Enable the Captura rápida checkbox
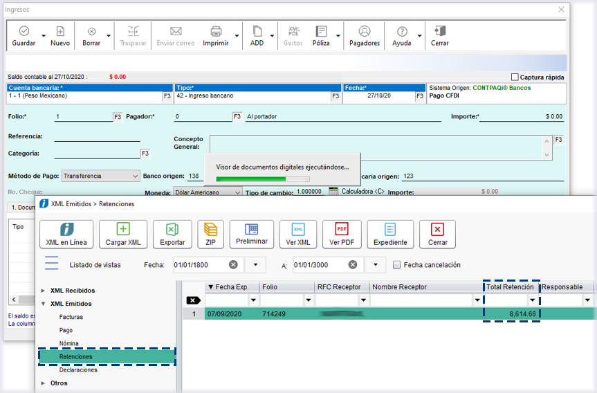Screen dimensions: 597x393 (x=515, y=77)
